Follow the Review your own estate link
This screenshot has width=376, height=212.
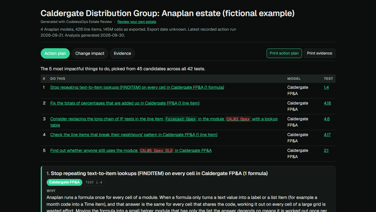tap(137, 22)
